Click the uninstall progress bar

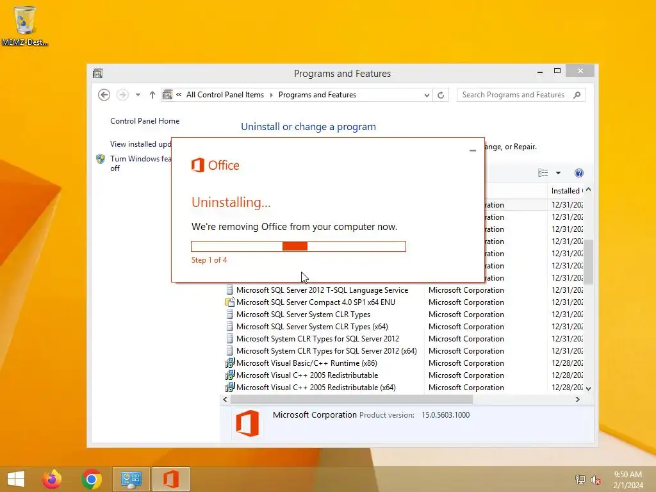[299, 247]
